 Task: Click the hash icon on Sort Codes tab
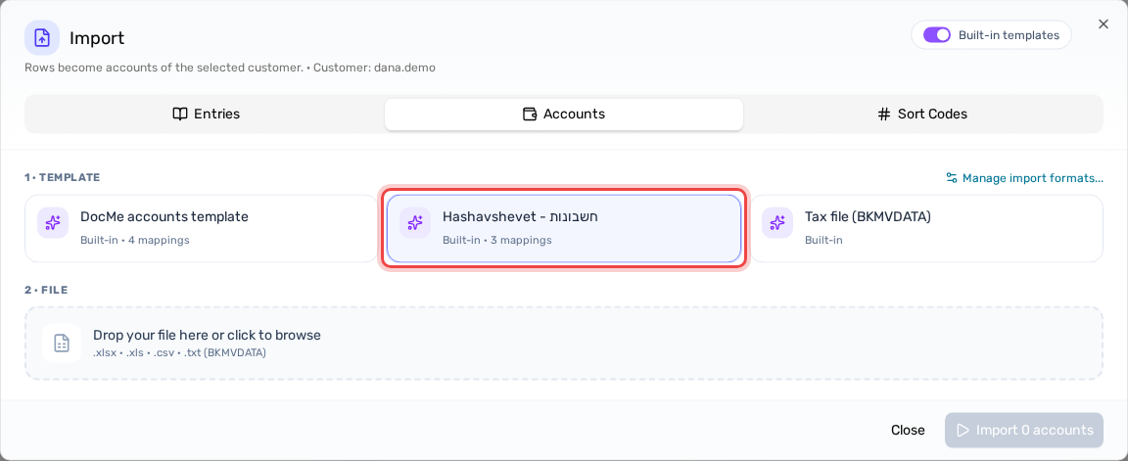coord(884,114)
